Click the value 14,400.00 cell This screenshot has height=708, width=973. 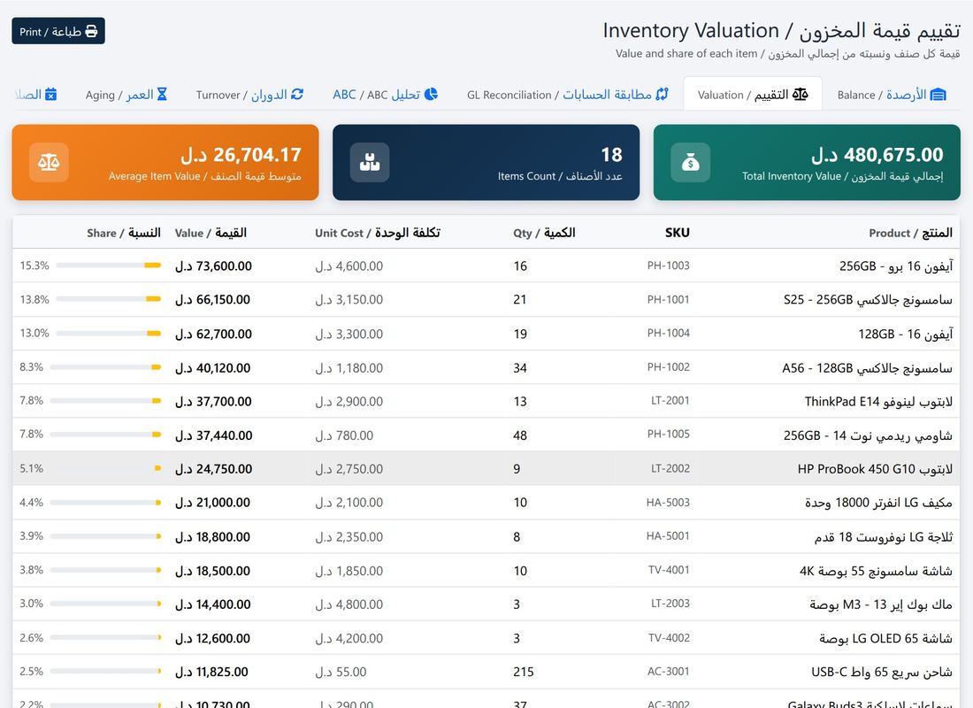click(x=213, y=604)
